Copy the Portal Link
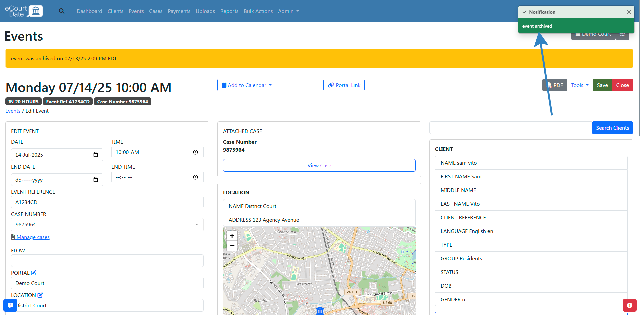 pos(344,85)
